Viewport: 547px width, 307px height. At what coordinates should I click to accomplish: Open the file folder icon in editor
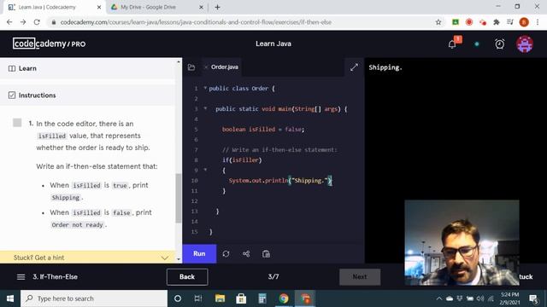[x=191, y=67]
